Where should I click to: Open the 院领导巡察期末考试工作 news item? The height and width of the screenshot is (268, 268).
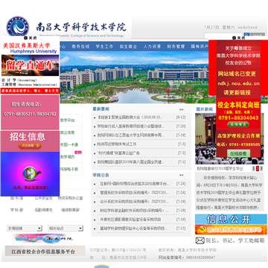coord(117,144)
